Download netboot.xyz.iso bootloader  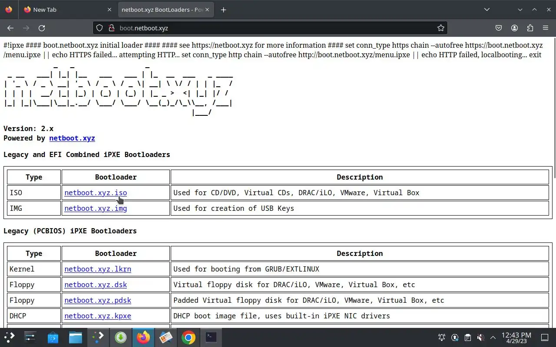tap(96, 193)
